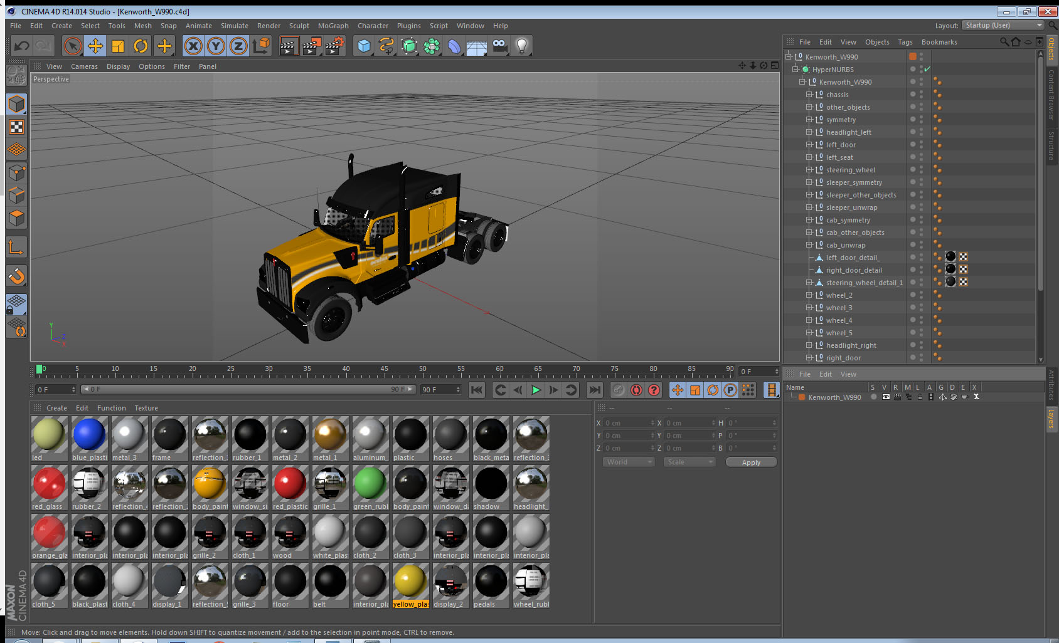Screen dimensions: 1059x643
Task: Switch to Points mode in left palette
Action: tap(16, 172)
